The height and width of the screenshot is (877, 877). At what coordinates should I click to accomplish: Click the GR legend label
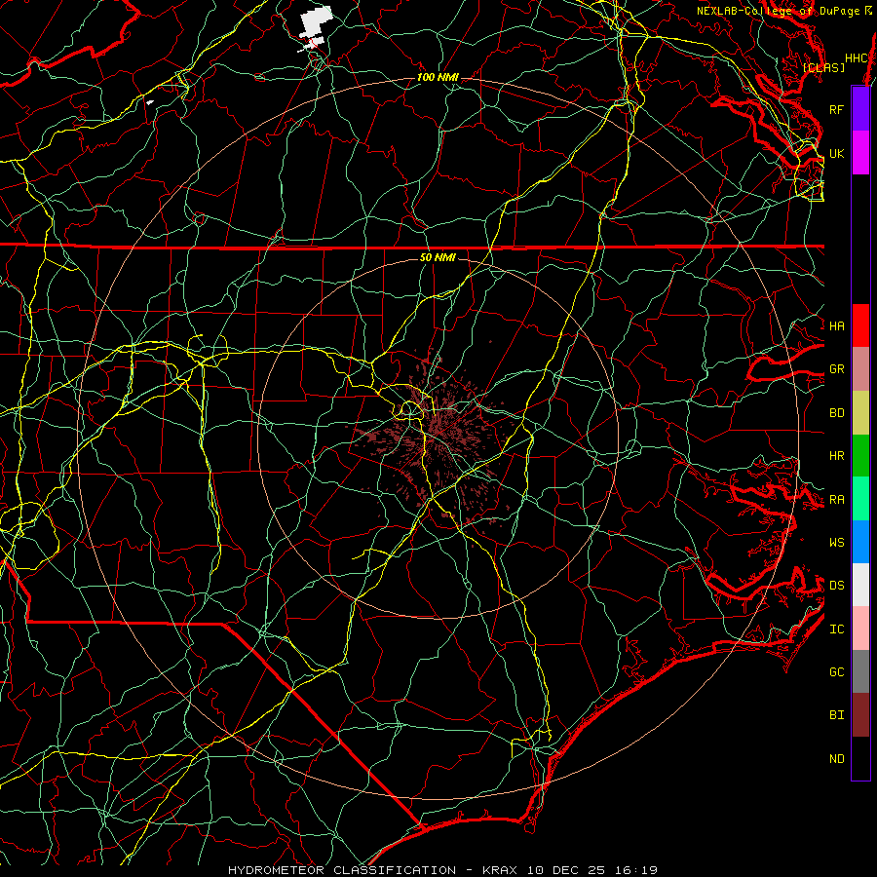pos(836,369)
